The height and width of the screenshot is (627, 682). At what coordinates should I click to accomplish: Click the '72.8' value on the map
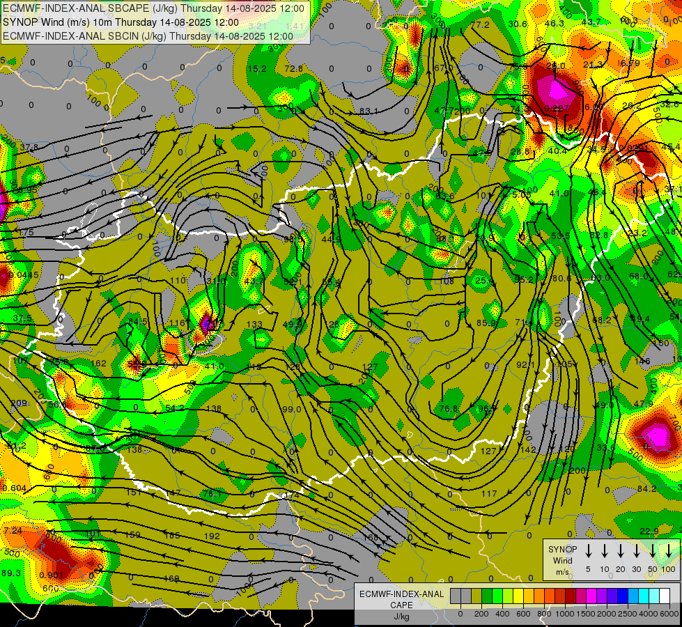tap(293, 69)
